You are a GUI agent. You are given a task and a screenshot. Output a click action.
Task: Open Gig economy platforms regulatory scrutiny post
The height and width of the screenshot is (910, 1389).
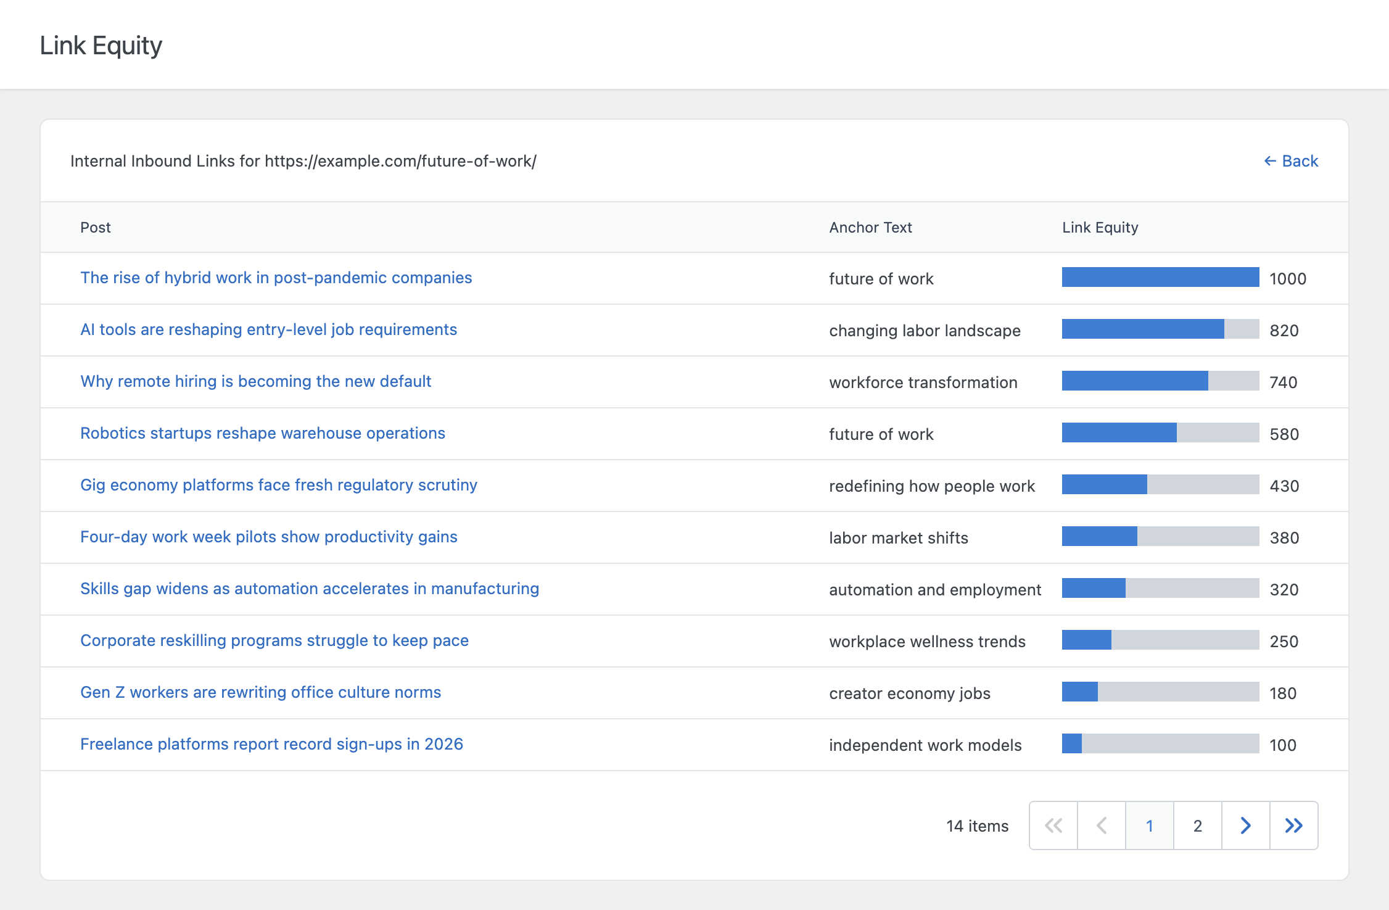(x=279, y=485)
